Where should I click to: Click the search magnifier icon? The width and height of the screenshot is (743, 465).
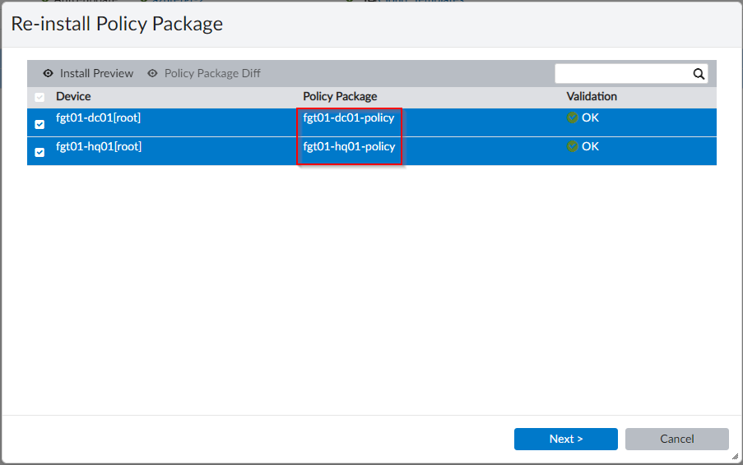699,74
